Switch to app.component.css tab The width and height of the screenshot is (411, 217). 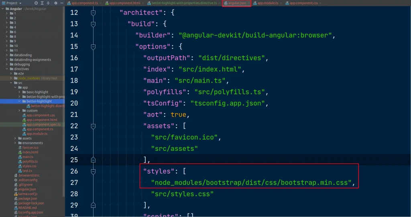[303, 3]
